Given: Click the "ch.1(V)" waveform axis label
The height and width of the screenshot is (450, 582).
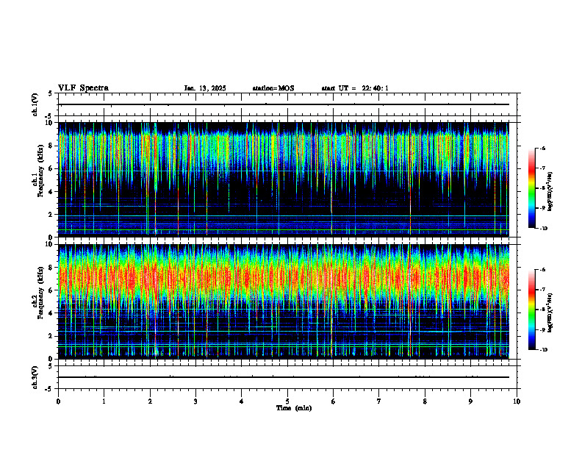Looking at the screenshot, I should [35, 104].
